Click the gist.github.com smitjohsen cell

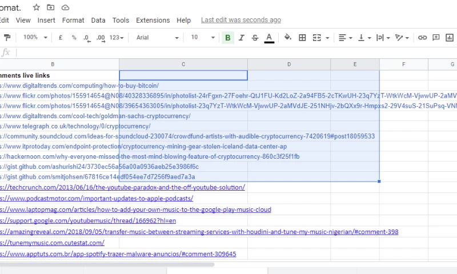(59, 177)
